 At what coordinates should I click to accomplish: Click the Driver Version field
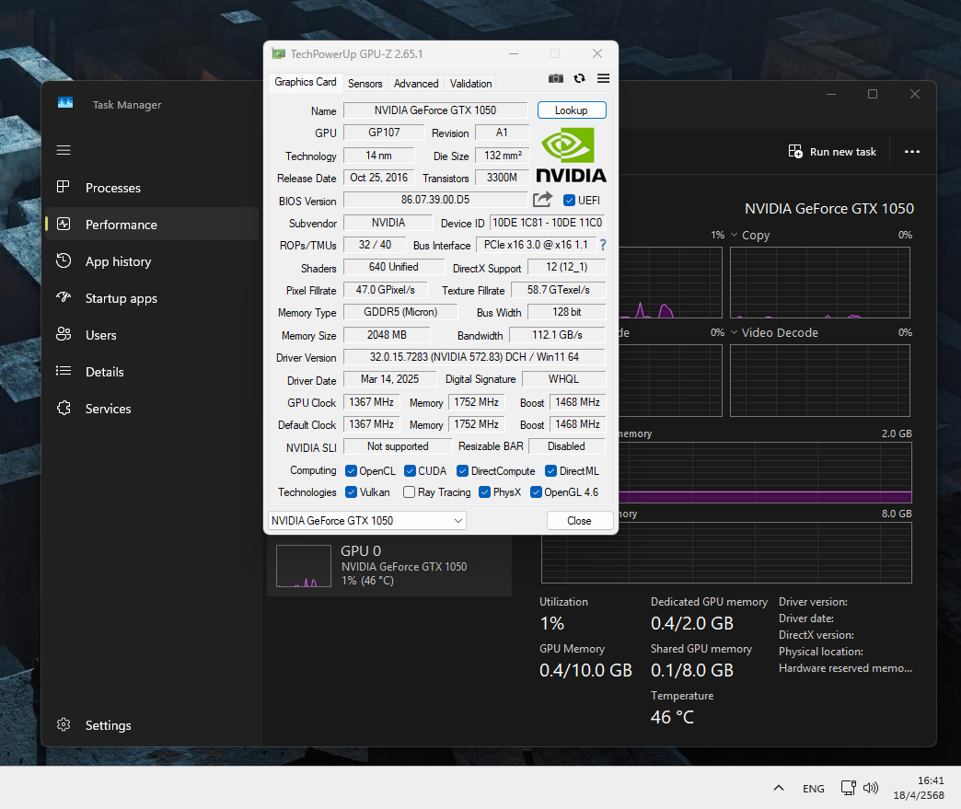(x=474, y=357)
